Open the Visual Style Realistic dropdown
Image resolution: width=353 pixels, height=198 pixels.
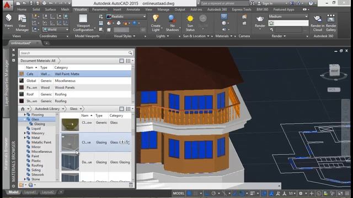coord(126,16)
